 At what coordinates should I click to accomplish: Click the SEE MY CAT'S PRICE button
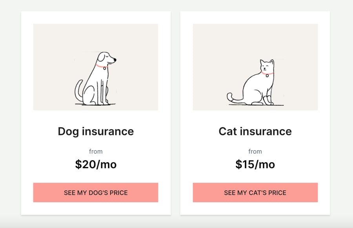(x=255, y=192)
